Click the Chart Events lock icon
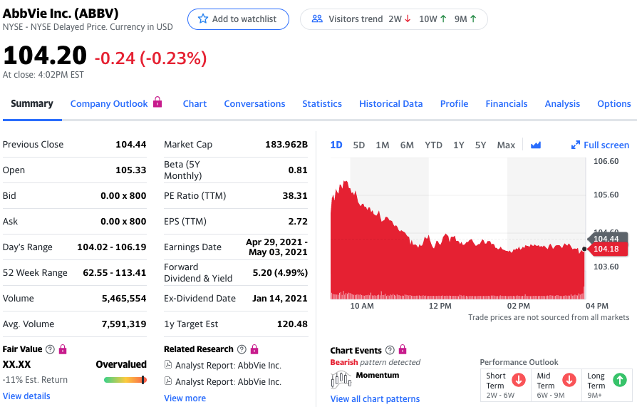637x407 pixels. 403,349
